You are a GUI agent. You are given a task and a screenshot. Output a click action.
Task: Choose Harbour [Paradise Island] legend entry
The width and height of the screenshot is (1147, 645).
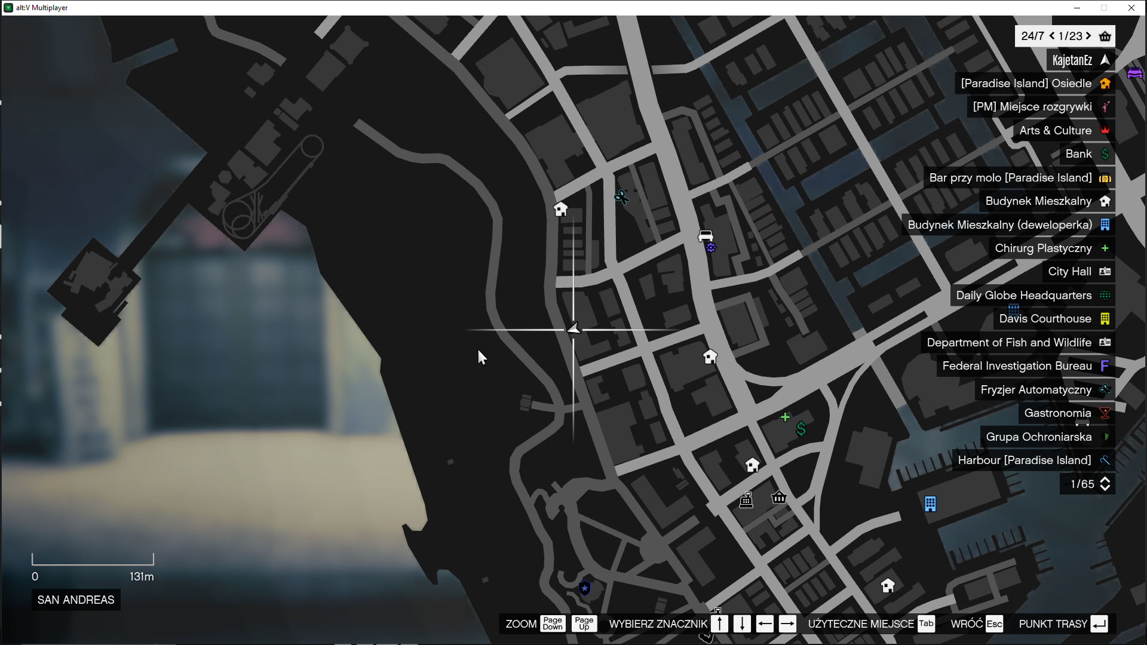coord(1033,460)
